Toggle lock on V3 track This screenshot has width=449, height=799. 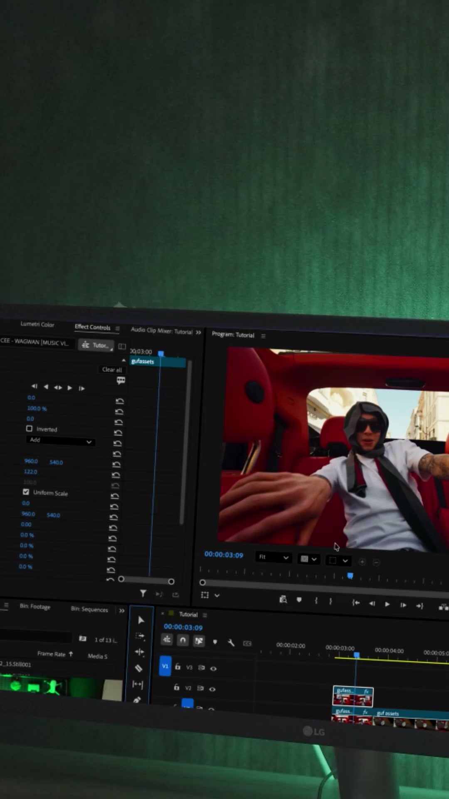click(x=178, y=667)
